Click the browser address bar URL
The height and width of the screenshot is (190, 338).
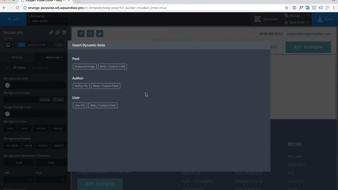pyautogui.click(x=97, y=8)
